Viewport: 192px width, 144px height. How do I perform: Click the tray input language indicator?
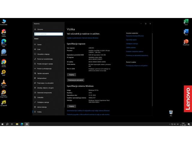[178, 124]
